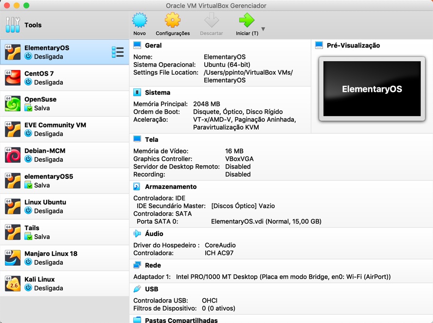Image resolution: width=433 pixels, height=323 pixels.
Task: Click the Tela section icon
Action: [138, 139]
